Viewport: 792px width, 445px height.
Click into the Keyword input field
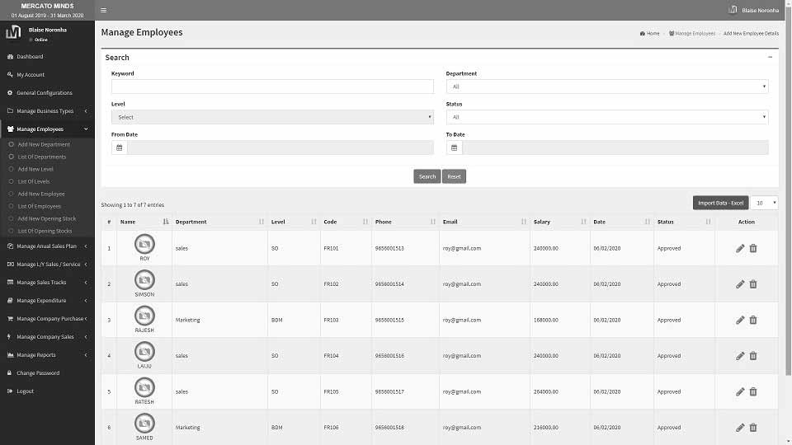click(272, 87)
